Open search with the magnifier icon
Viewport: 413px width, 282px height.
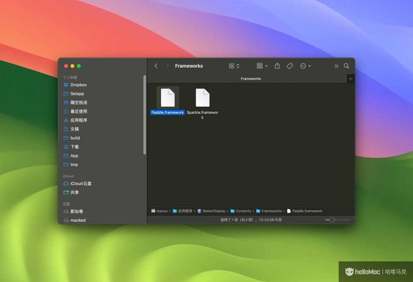[x=347, y=66]
